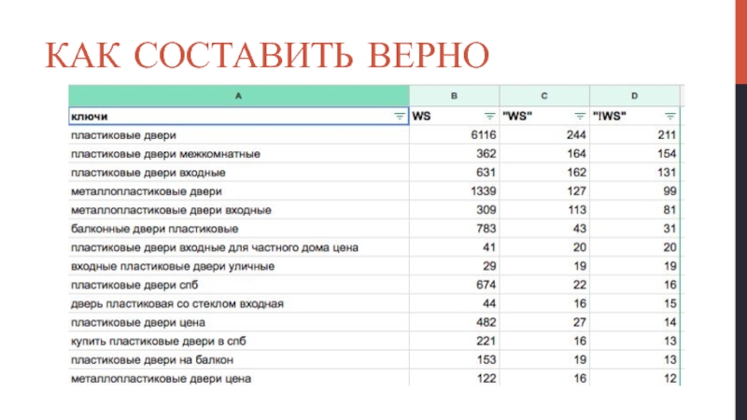This screenshot has width=747, height=420.
Task: Click WS value 6116
Action: (x=484, y=135)
